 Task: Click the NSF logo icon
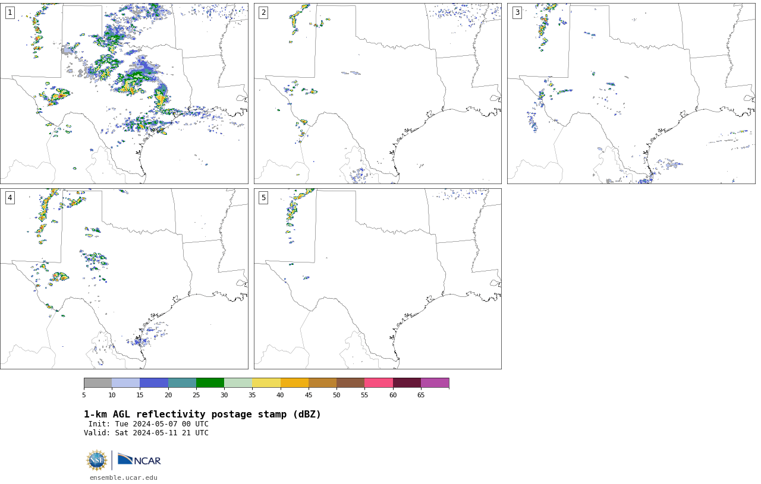97,460
